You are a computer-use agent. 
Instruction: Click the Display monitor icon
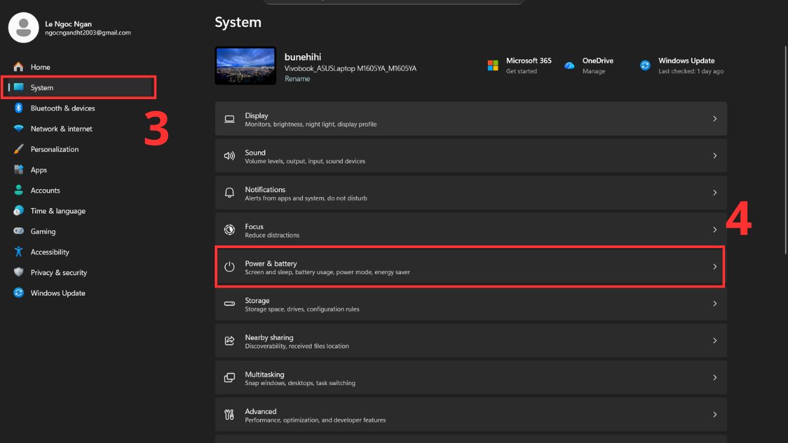[229, 119]
